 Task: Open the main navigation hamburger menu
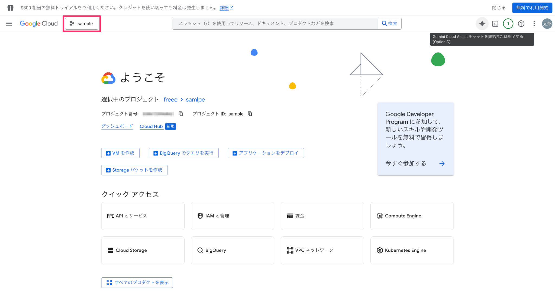tap(9, 24)
